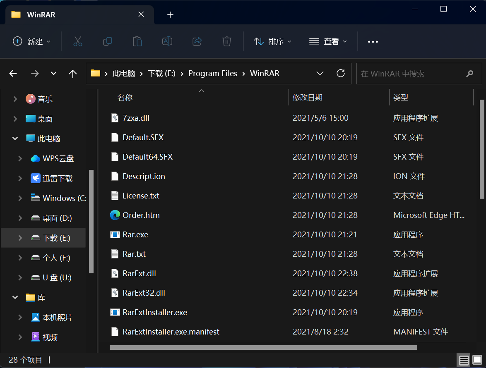Expand the U 盘 (U:) tree node
486x368 pixels.
point(20,277)
